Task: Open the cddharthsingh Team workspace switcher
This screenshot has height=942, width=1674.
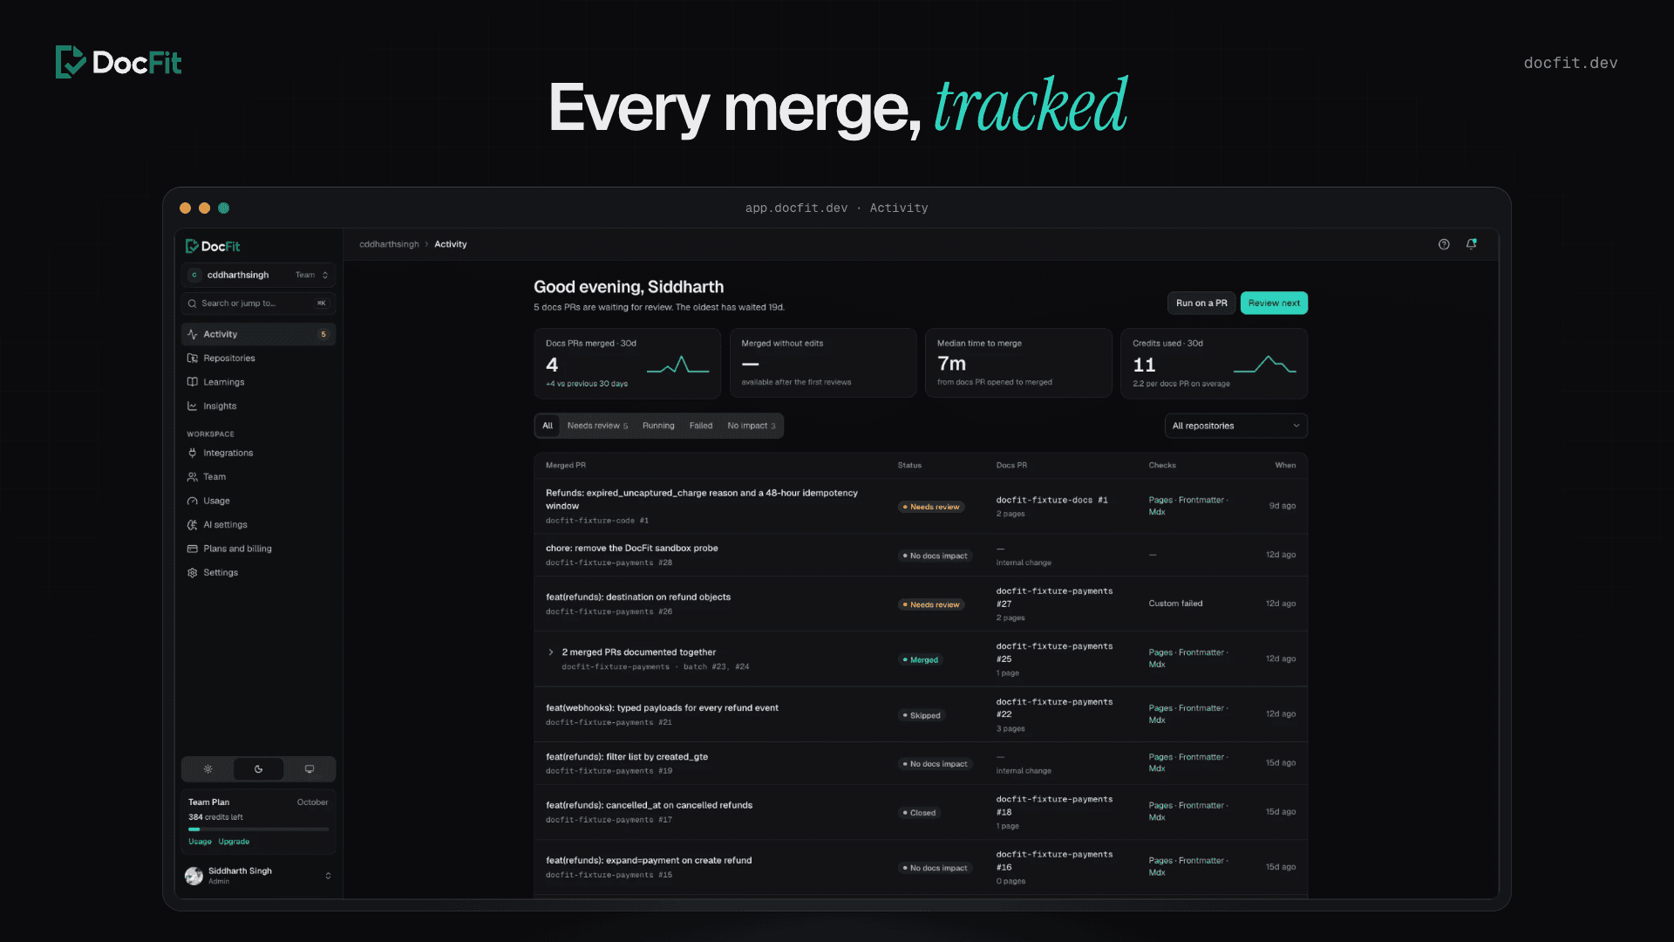Action: point(258,276)
